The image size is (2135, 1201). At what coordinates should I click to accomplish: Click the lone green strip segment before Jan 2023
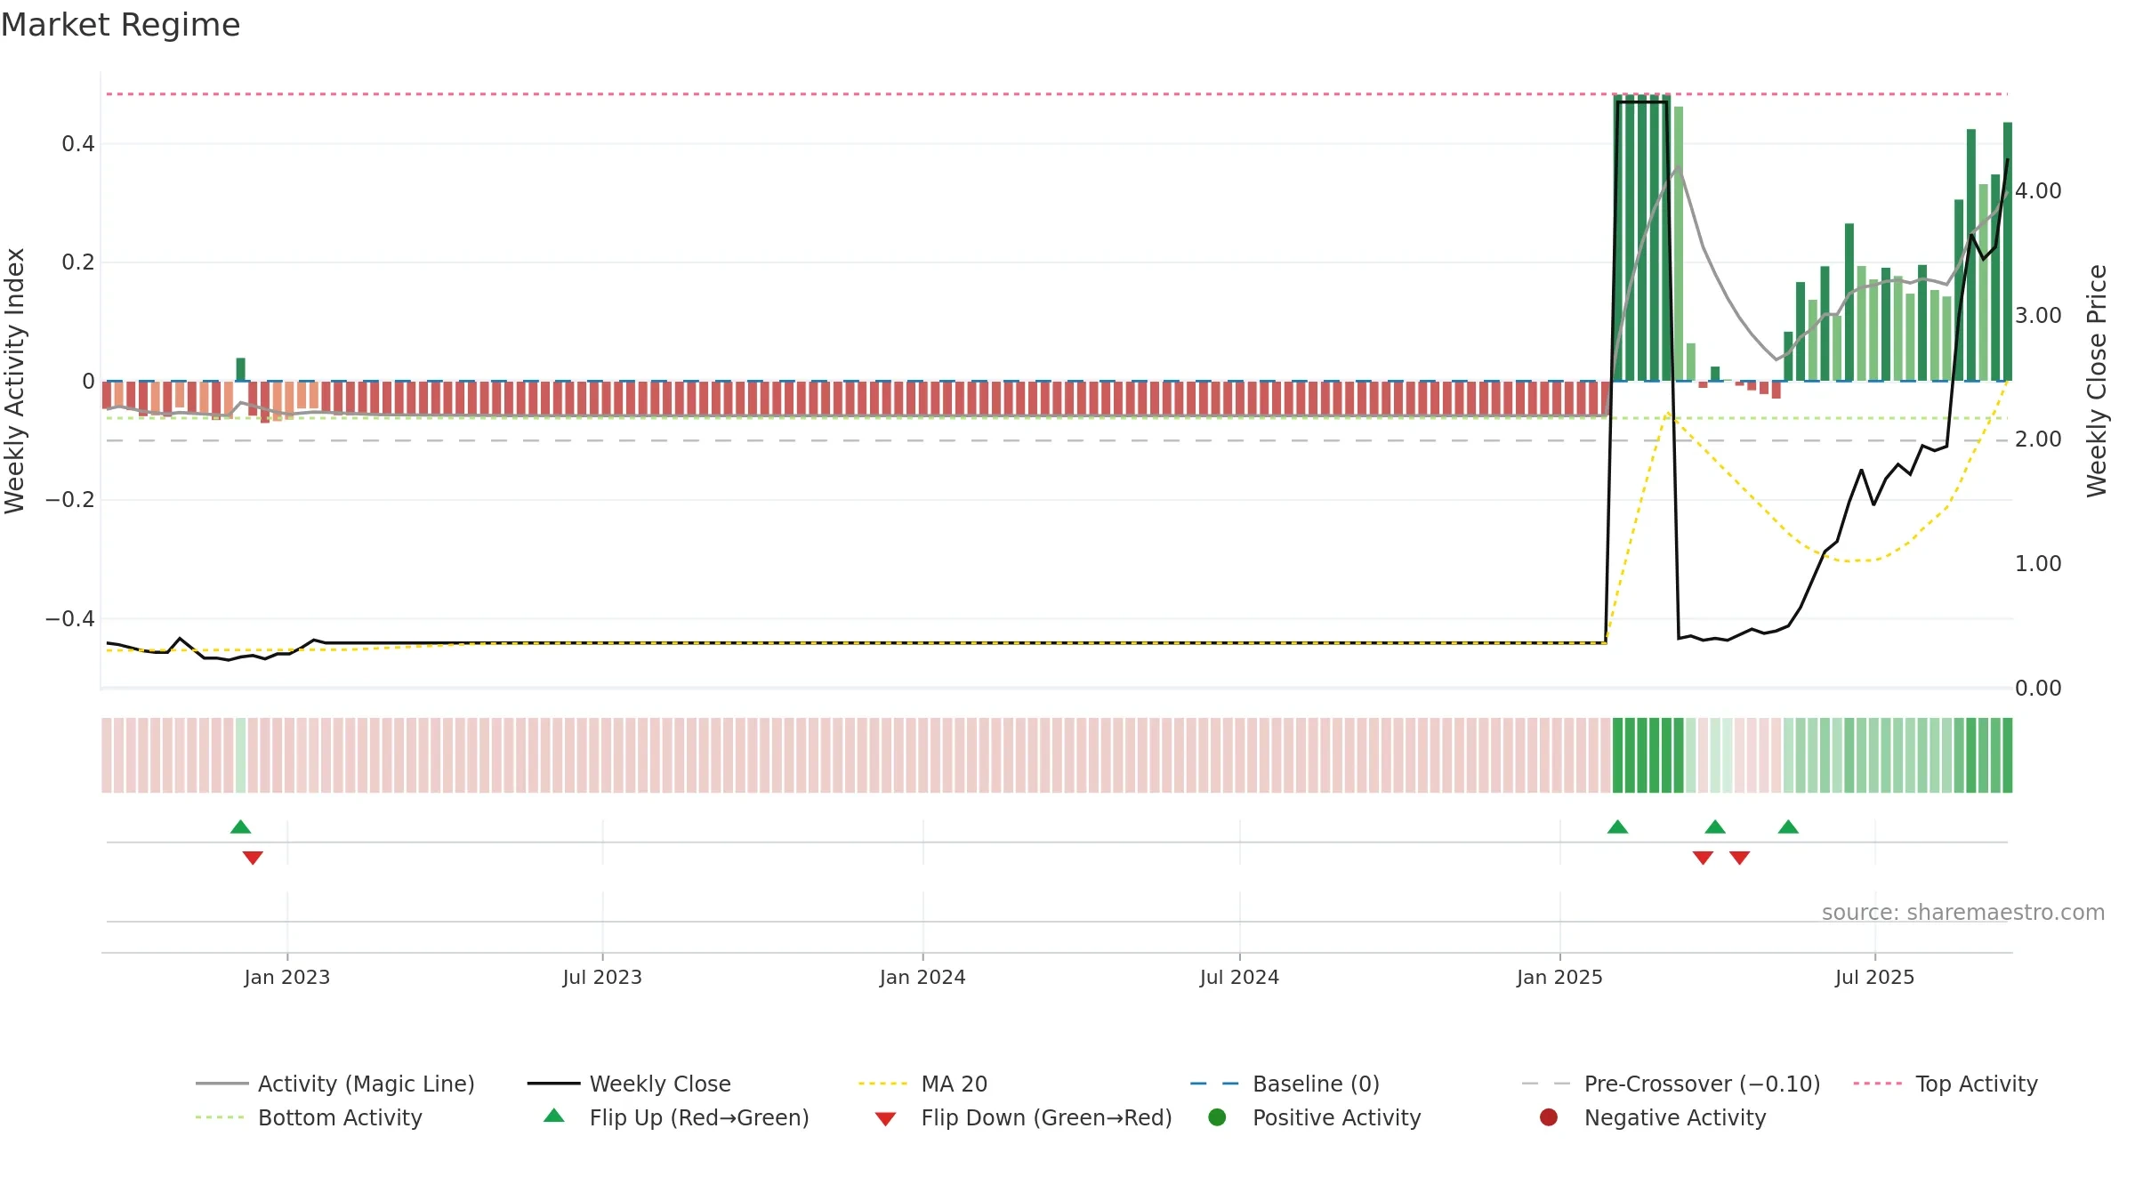point(240,755)
